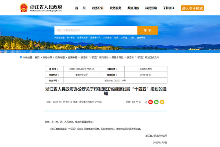Go to the 政务服务 section
220x147 pixels.
(x=115, y=8)
